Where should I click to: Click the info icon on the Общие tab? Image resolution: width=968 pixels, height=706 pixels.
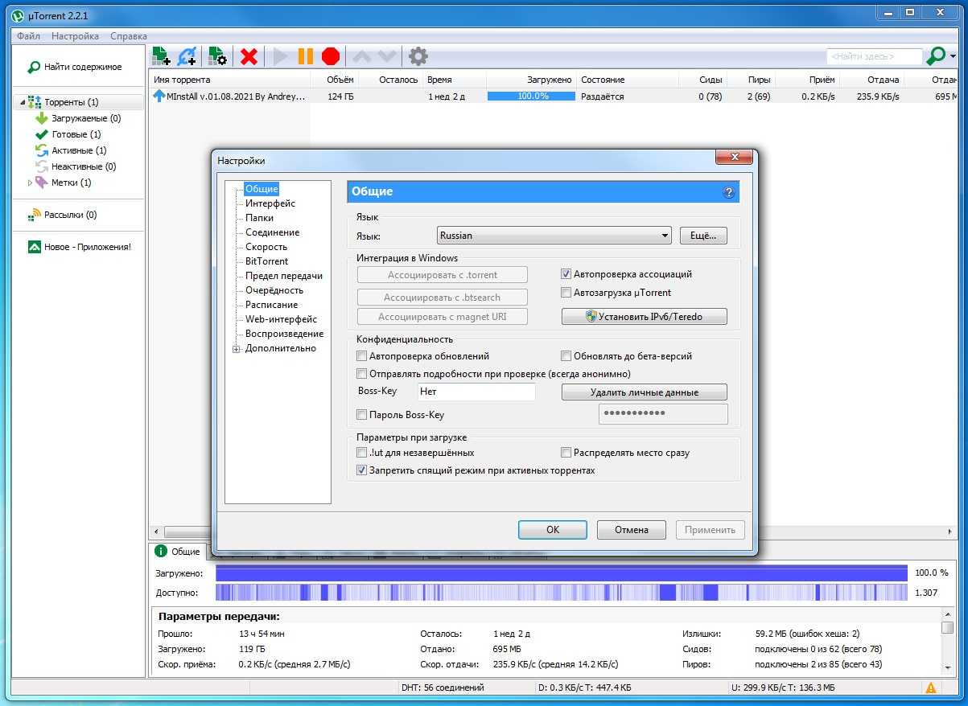pyautogui.click(x=160, y=551)
